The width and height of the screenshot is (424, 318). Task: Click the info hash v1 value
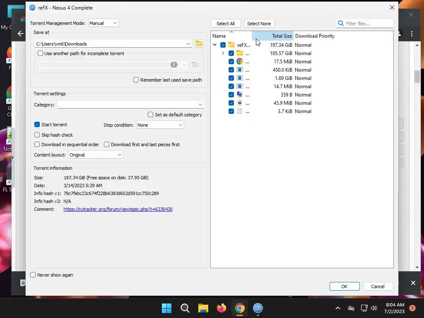[111, 193]
